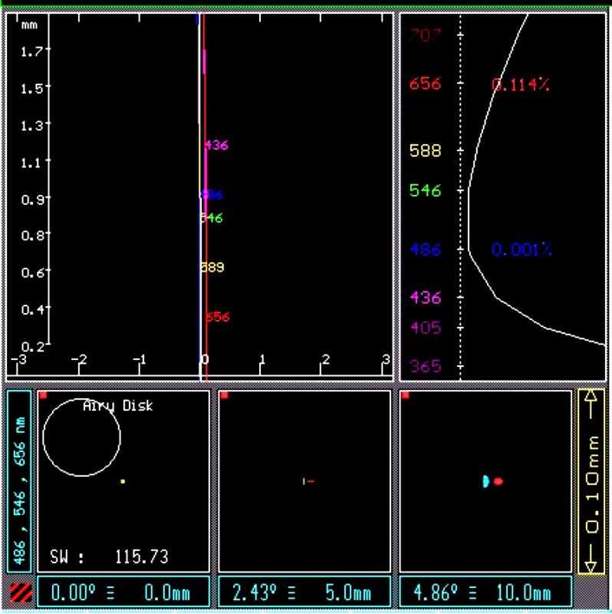Click the 486, 546, 656 nm wavelength button
Image resolution: width=612 pixels, height=614 pixels.
pos(19,481)
